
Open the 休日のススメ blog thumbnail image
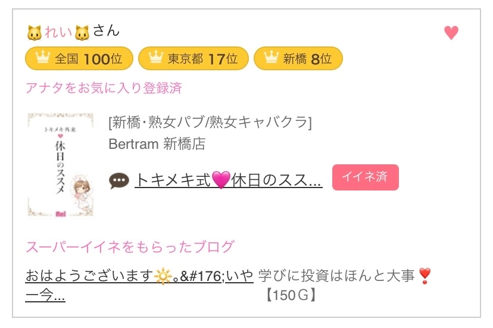pos(60,165)
